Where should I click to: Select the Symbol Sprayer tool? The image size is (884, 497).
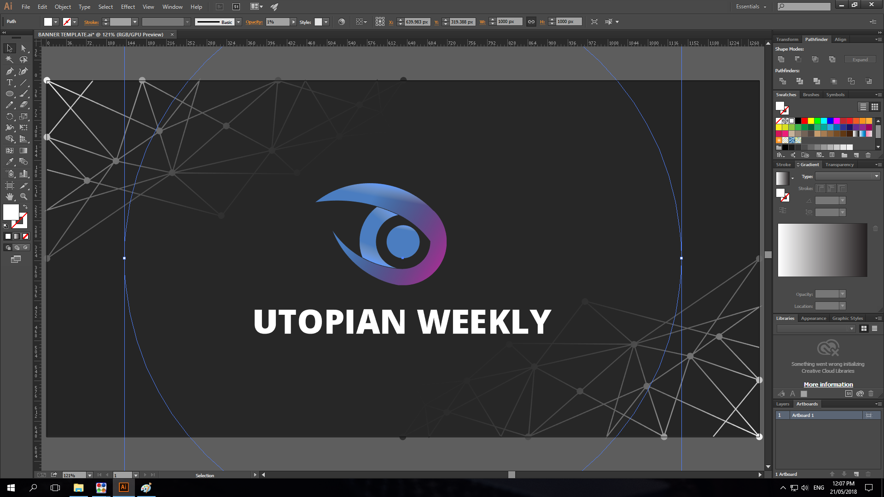[x=9, y=173]
